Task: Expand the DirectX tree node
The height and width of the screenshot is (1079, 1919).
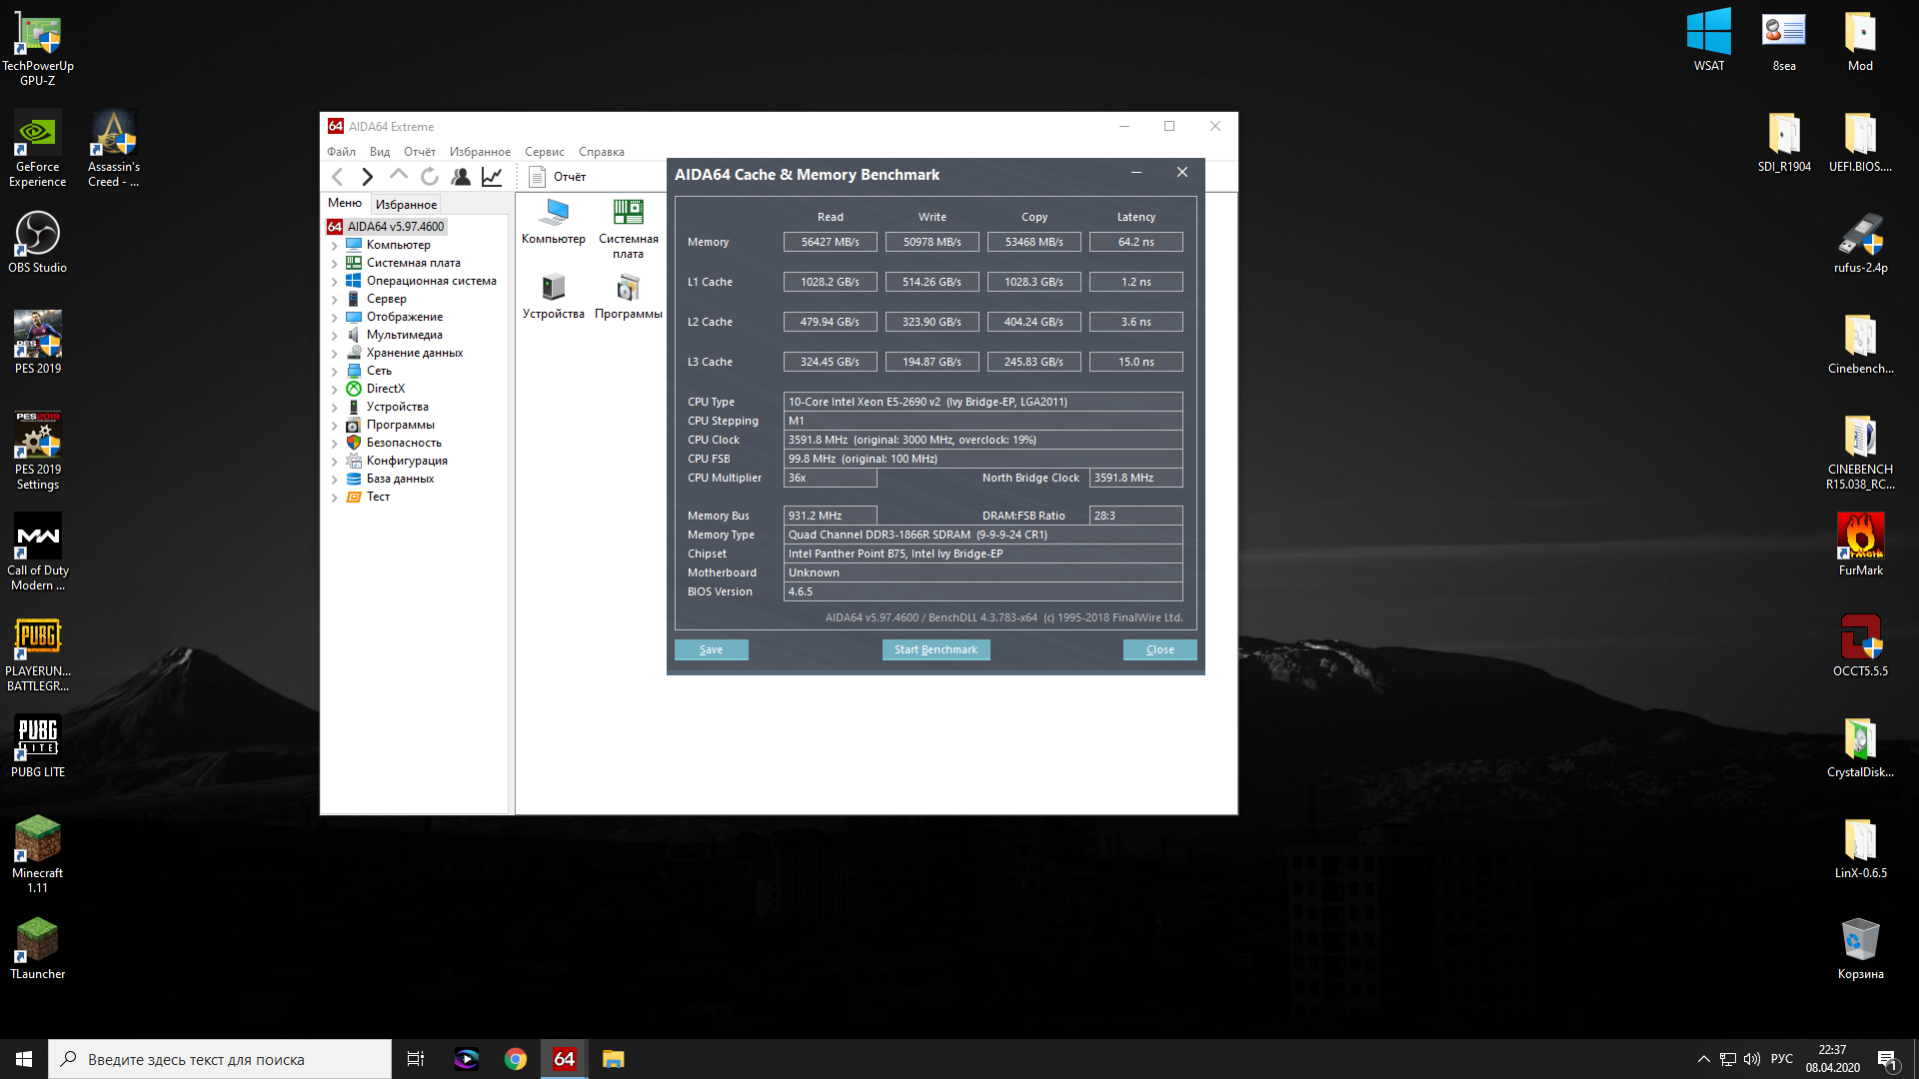Action: pyautogui.click(x=335, y=390)
